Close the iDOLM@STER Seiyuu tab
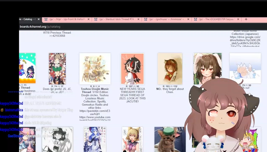This screenshot has height=152, width=267. pos(238,20)
